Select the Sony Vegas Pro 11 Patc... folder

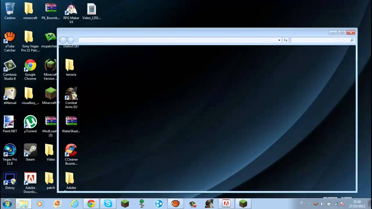click(30, 42)
